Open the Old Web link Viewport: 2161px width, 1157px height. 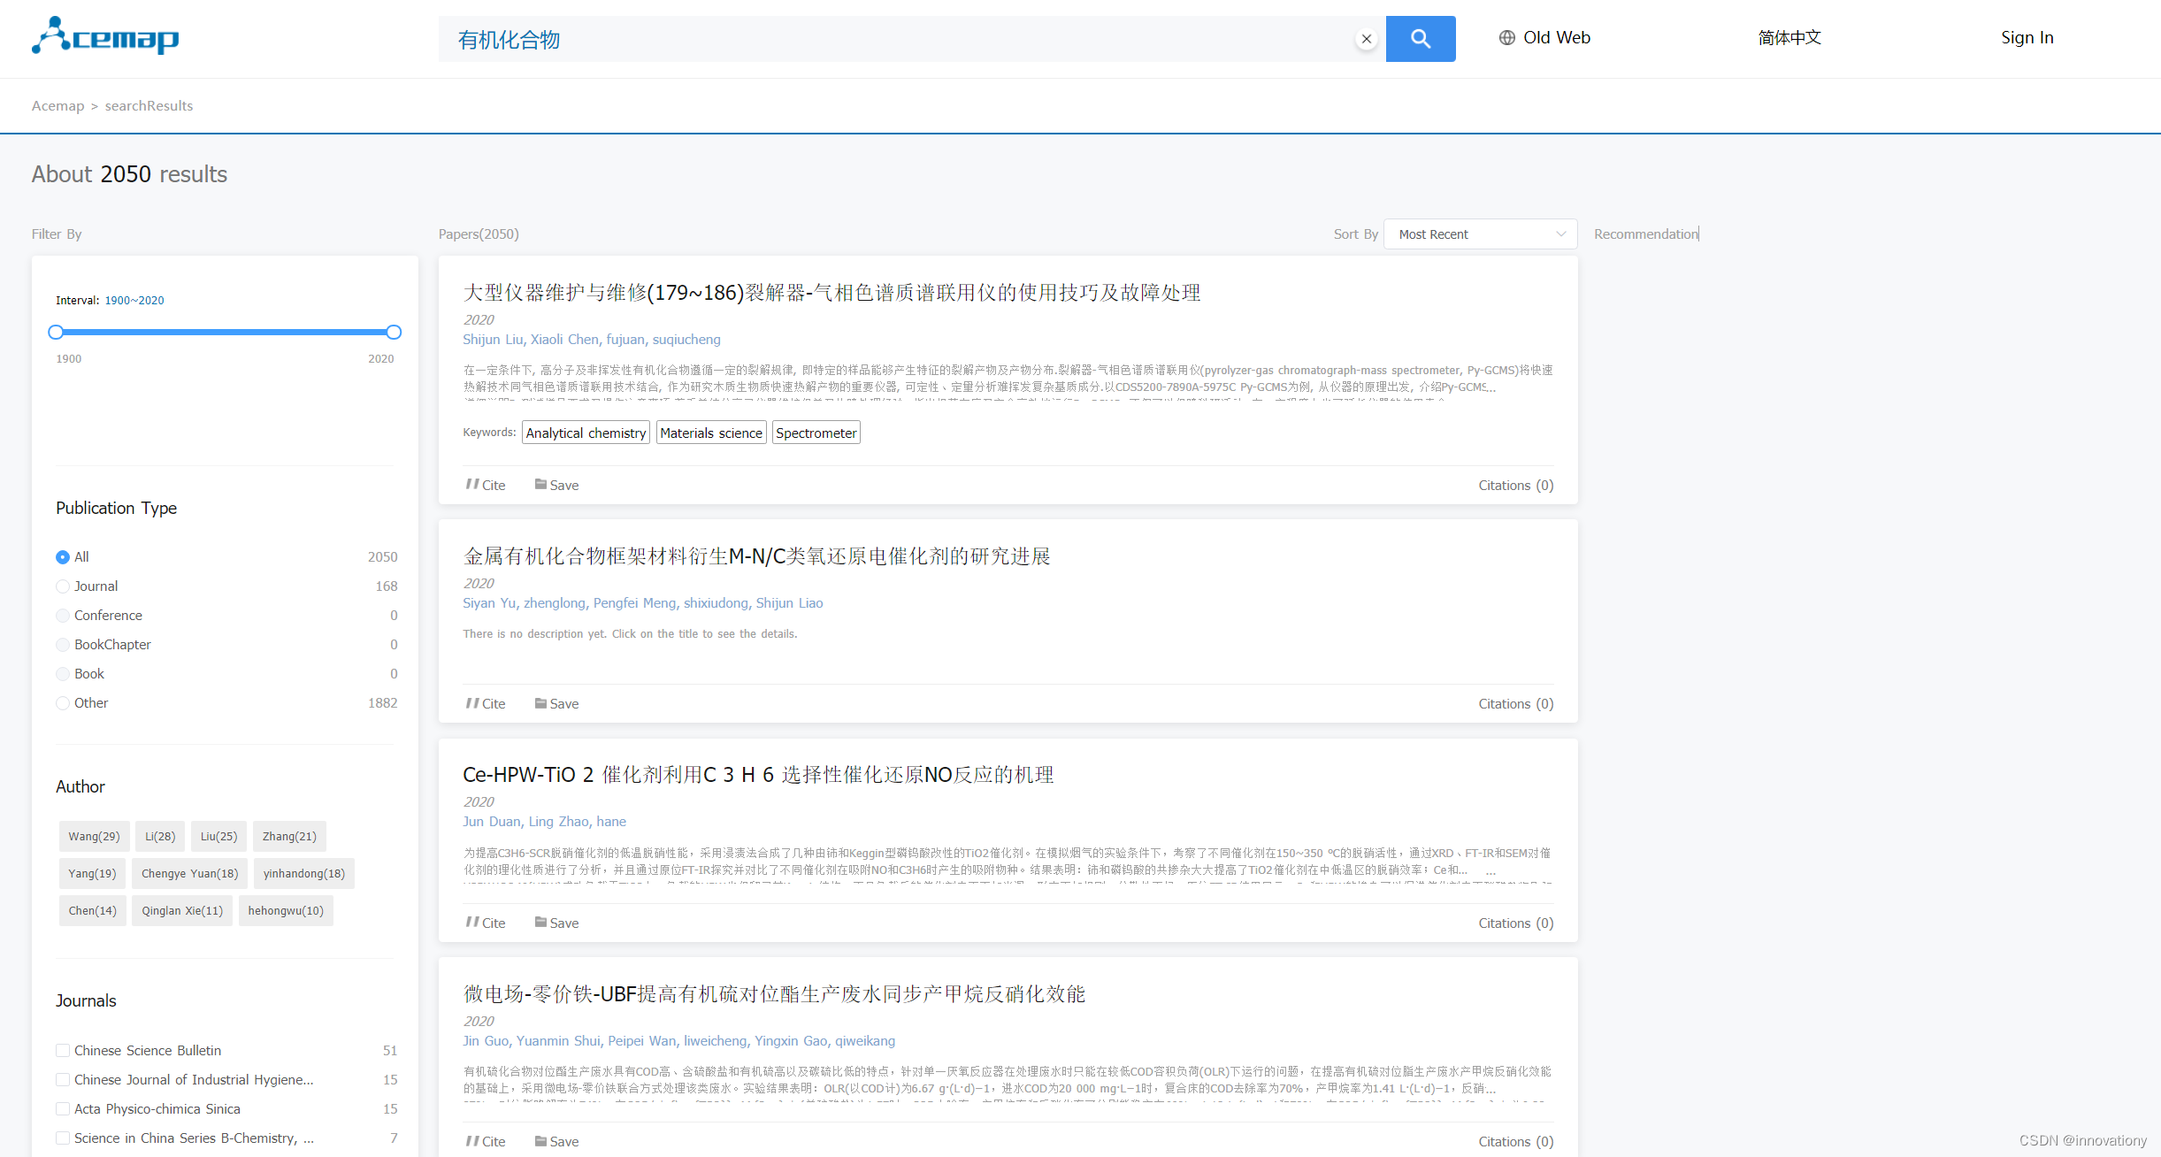tap(1557, 38)
